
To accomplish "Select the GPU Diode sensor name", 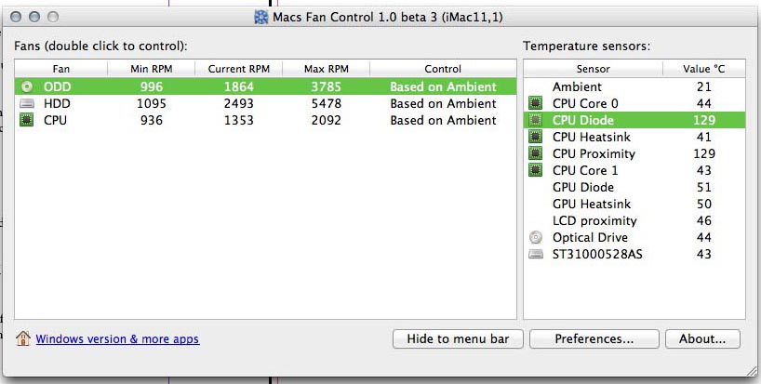I will [x=583, y=187].
